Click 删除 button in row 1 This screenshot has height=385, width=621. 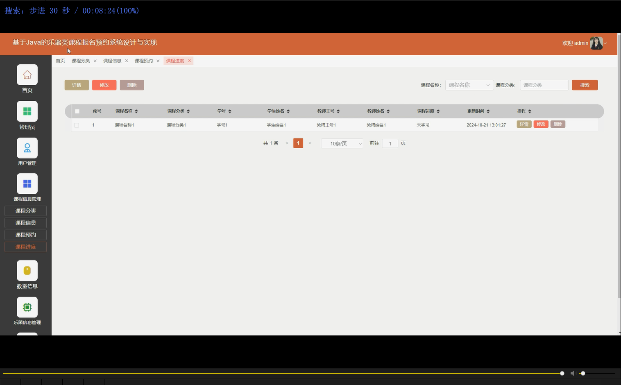[558, 124]
